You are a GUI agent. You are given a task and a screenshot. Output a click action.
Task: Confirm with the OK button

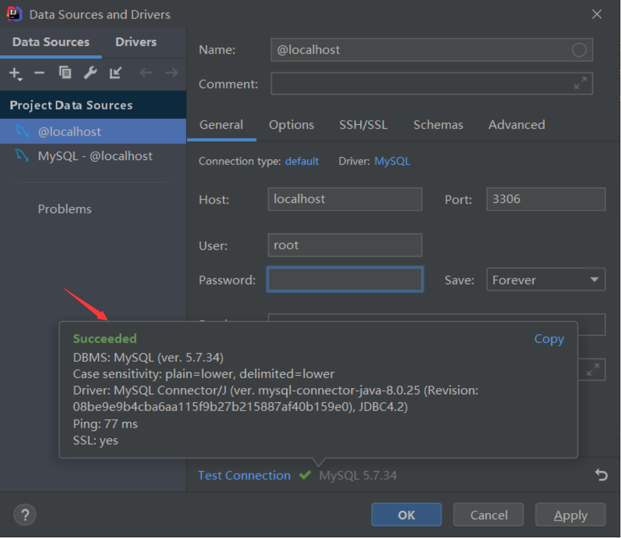pyautogui.click(x=406, y=515)
